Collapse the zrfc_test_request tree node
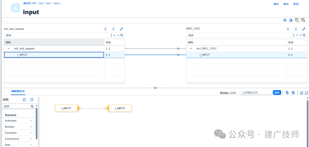 click(x=9, y=48)
